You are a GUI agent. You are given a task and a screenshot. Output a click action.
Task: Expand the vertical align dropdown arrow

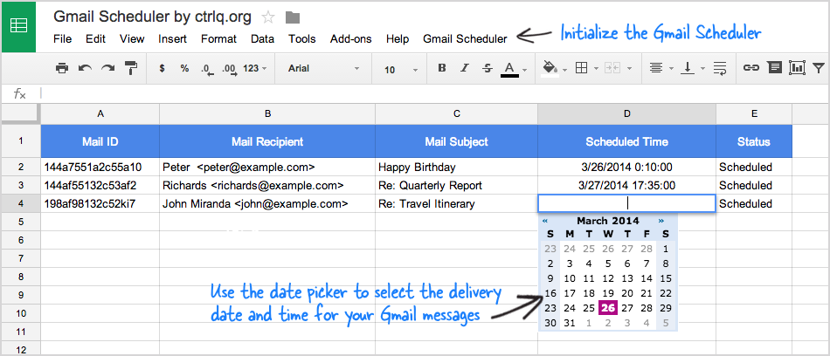(x=703, y=69)
